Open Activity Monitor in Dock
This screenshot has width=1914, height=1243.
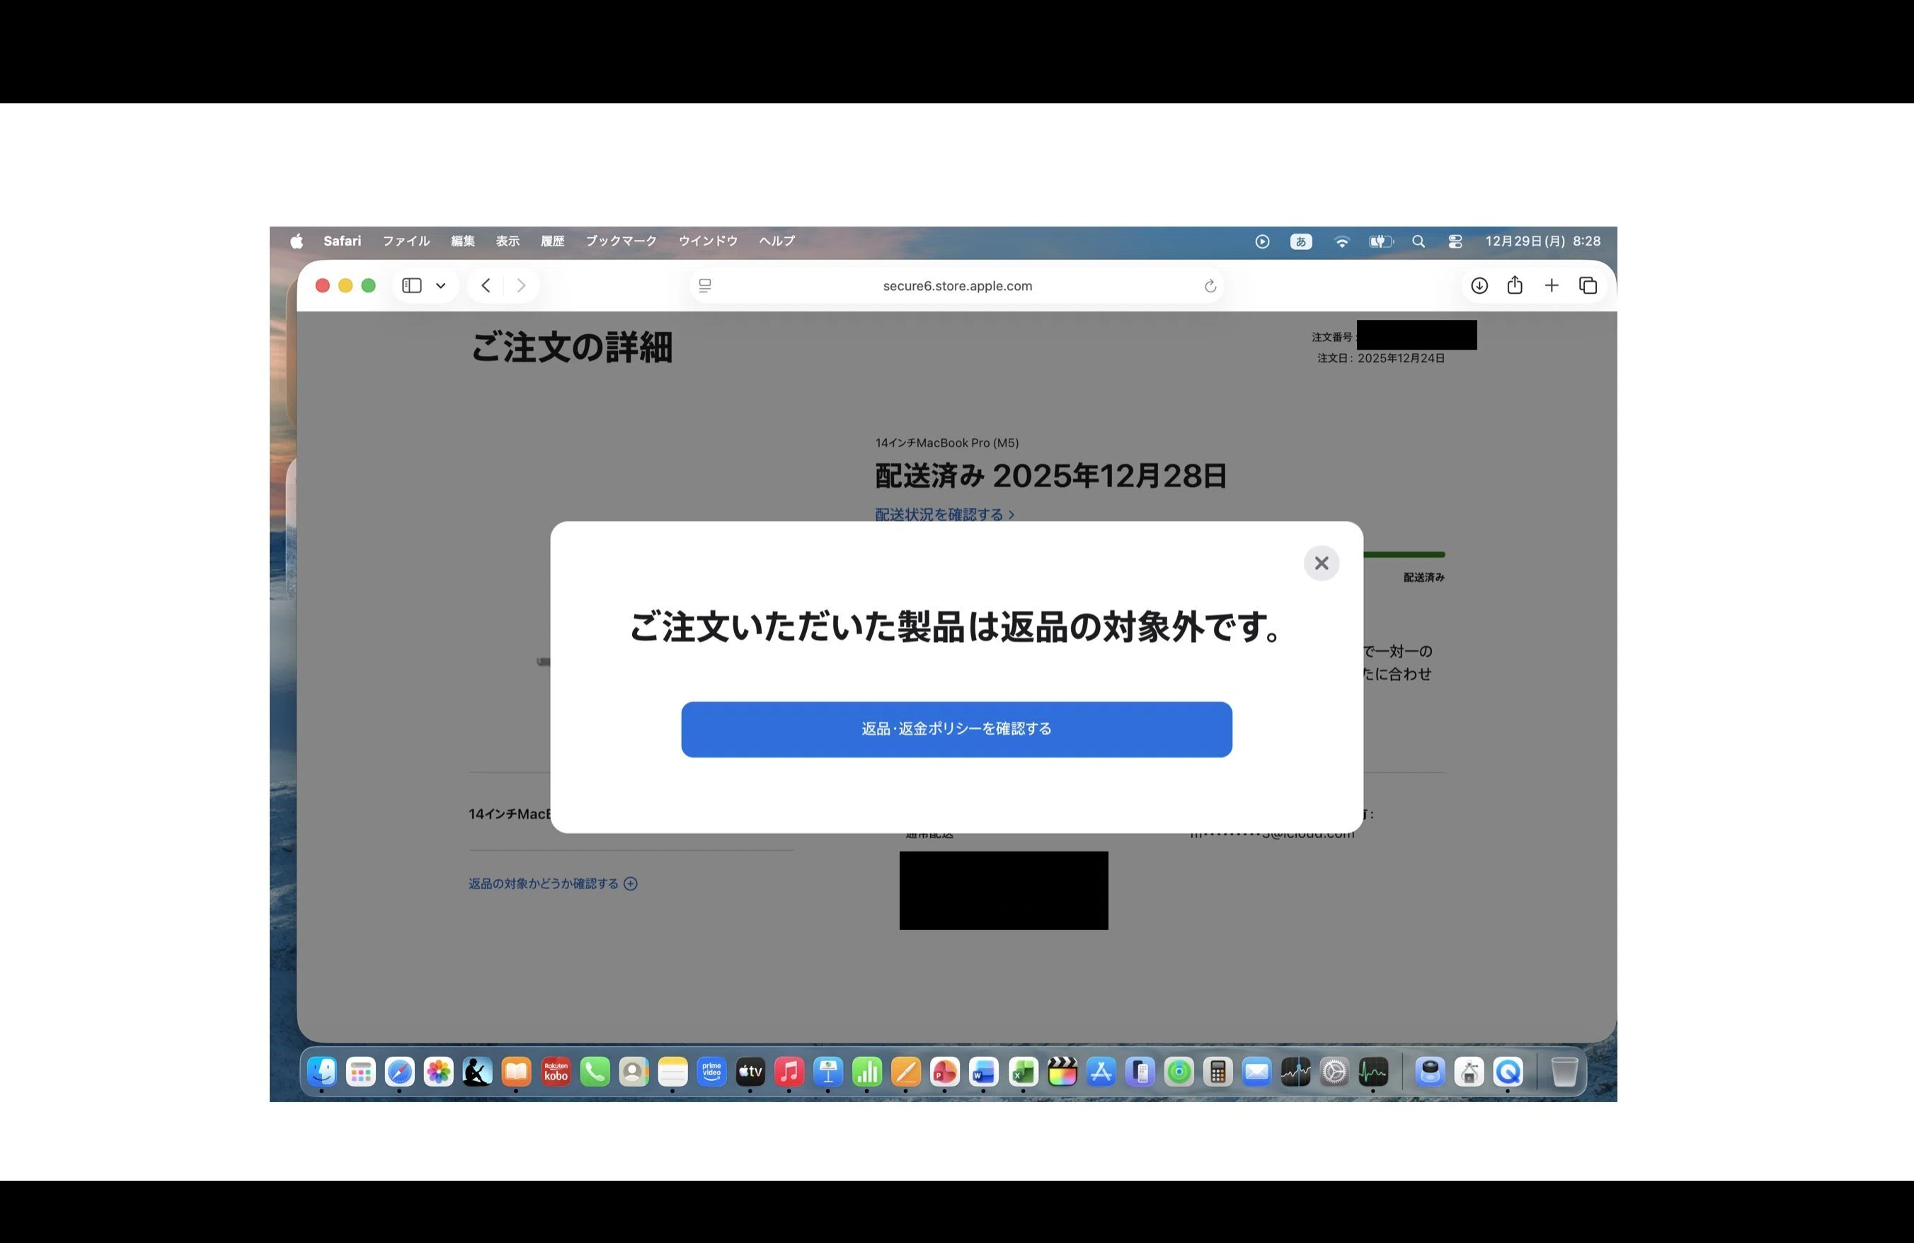[1374, 1072]
